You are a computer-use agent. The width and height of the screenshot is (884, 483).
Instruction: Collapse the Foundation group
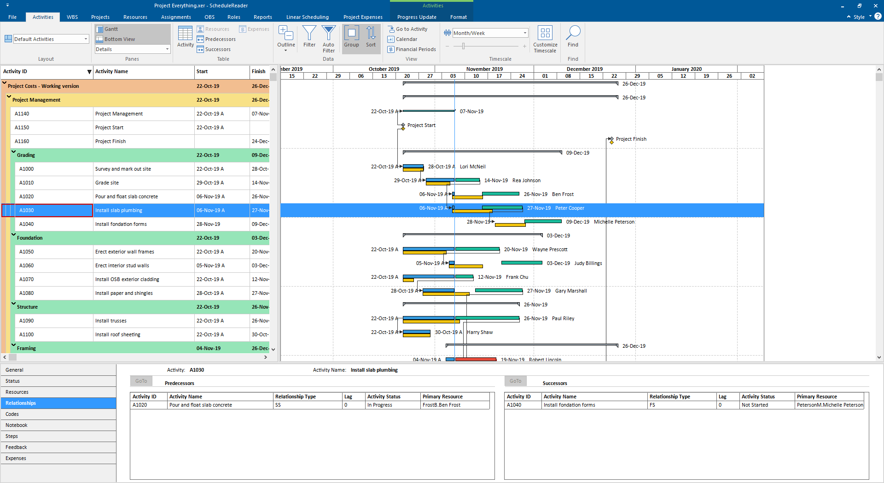pyautogui.click(x=13, y=235)
